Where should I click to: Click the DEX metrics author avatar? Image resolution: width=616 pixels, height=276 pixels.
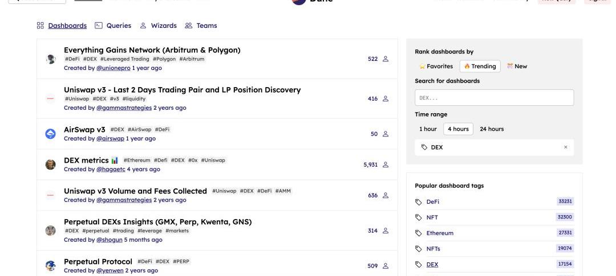point(51,164)
